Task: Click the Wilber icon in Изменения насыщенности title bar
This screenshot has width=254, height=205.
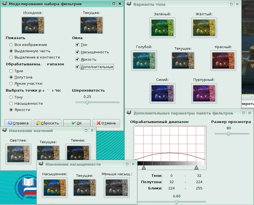Action: 41,164
